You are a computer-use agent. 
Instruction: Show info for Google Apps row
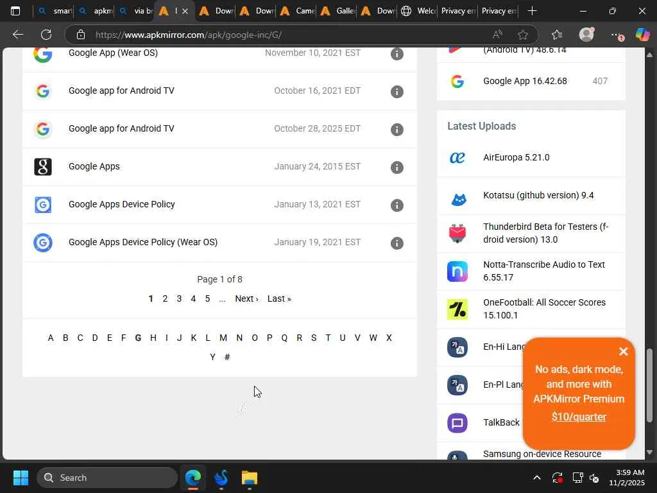click(397, 168)
